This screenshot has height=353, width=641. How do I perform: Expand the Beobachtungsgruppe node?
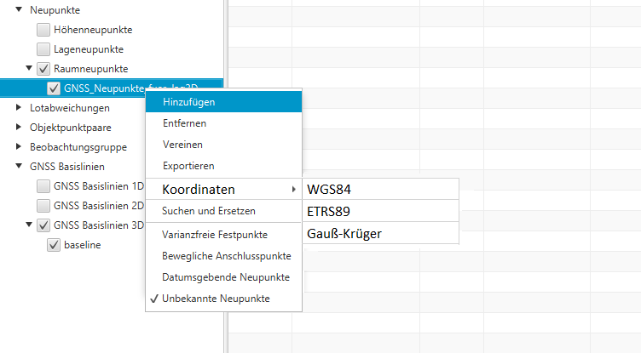(20, 147)
